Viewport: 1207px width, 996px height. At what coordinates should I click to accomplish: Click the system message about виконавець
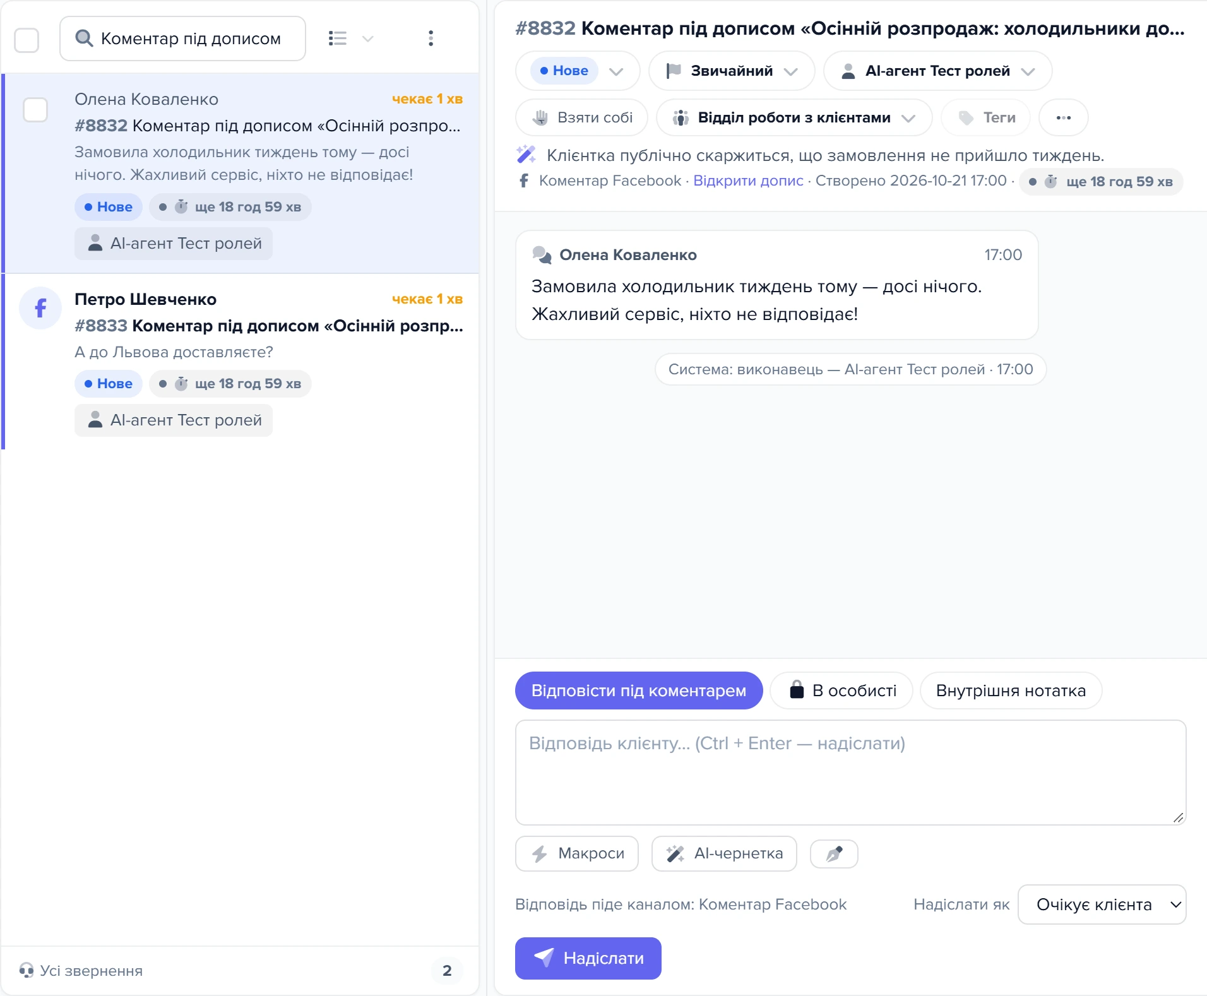click(x=850, y=369)
